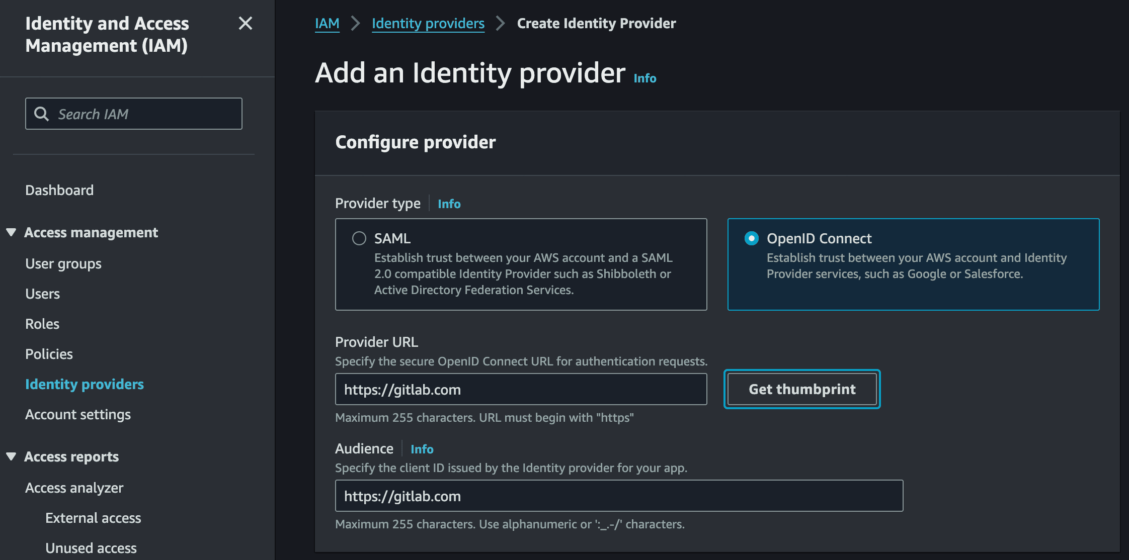Click the Audience input field

[619, 496]
